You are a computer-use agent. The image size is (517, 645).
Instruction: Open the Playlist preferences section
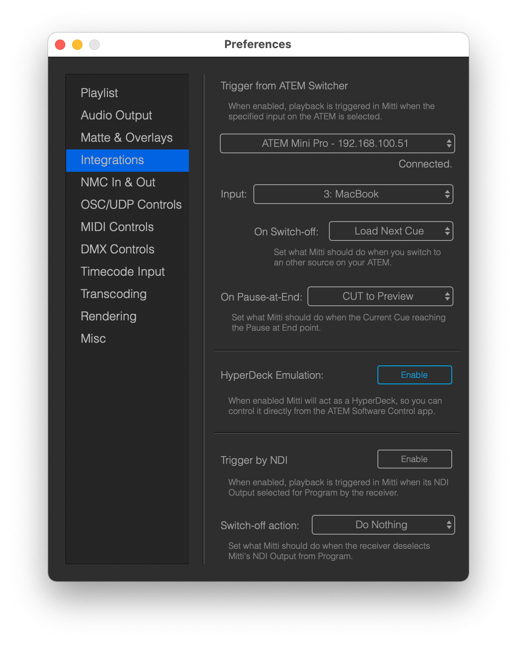[x=99, y=93]
